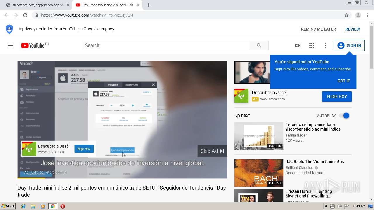Click the eToro logo in ad overlay
Screen dimensions: 374x210
tap(29, 149)
